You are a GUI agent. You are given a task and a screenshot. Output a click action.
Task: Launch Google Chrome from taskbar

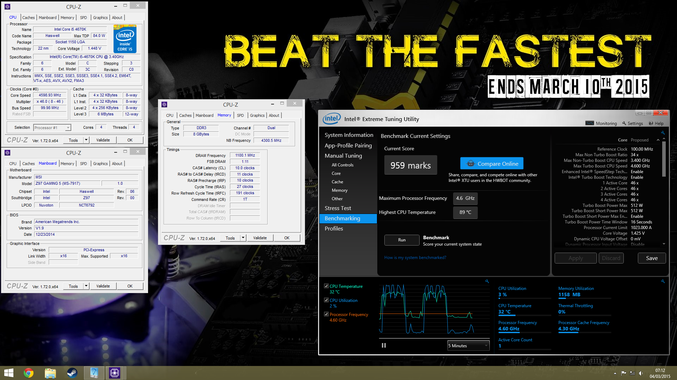29,373
